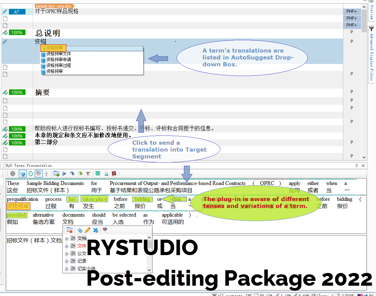Close the RyS Terms Presentation panel
The image size is (376, 296).
363,165
